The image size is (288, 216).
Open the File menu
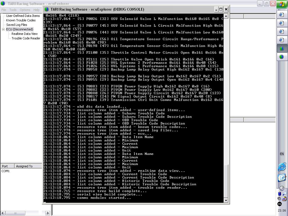pyautogui.click(x=4, y=10)
